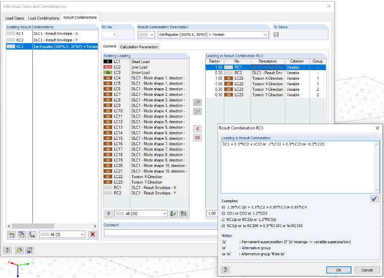Select RC1 DLC1 - Result Envelope - X in Existing Loading

[x=146, y=188]
